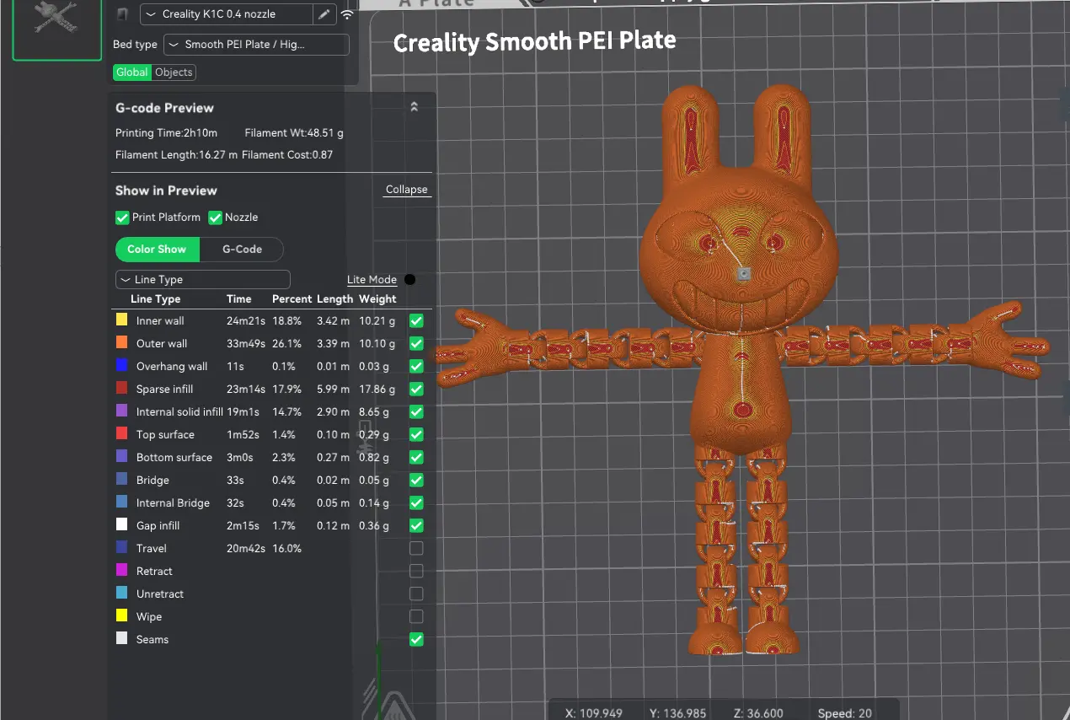This screenshot has height=720, width=1070.
Task: Click the Time column header
Action: pyautogui.click(x=239, y=299)
